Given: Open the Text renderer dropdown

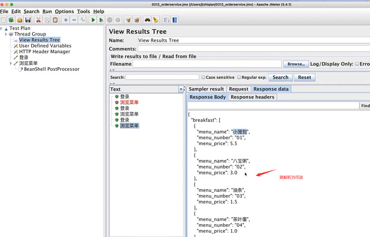Looking at the screenshot, I should [x=181, y=89].
